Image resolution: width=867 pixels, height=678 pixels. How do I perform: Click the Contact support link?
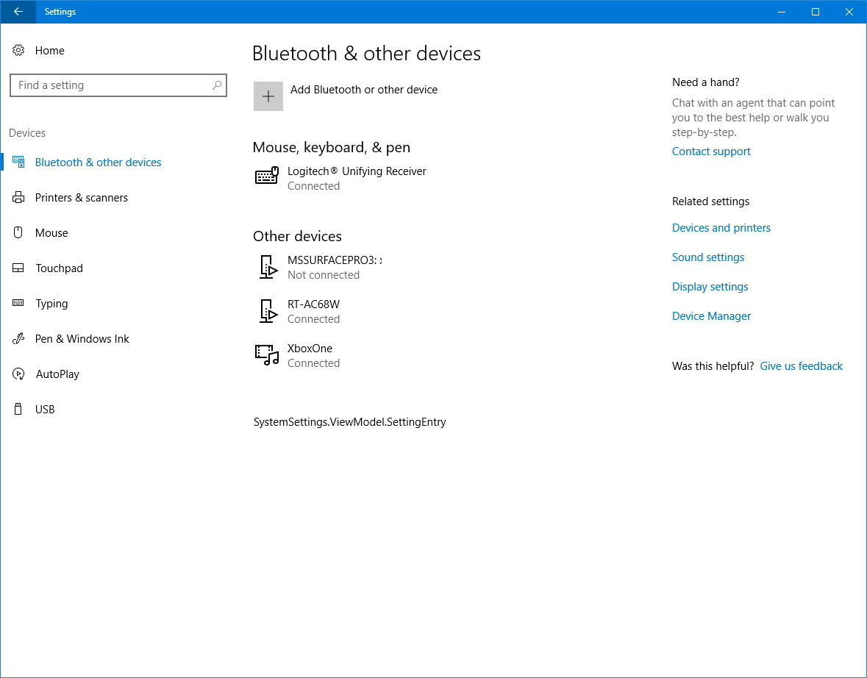tap(711, 151)
